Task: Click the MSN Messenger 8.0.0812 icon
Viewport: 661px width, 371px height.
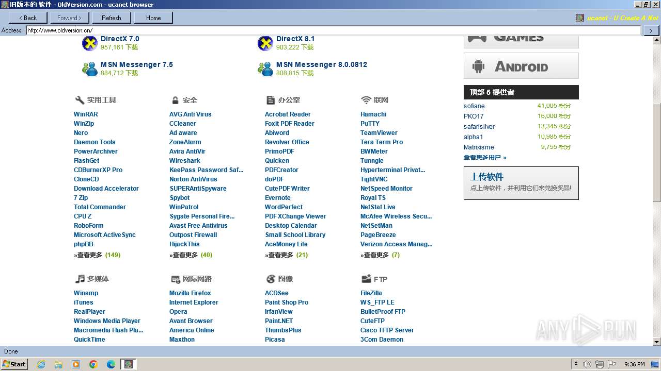Action: click(265, 69)
